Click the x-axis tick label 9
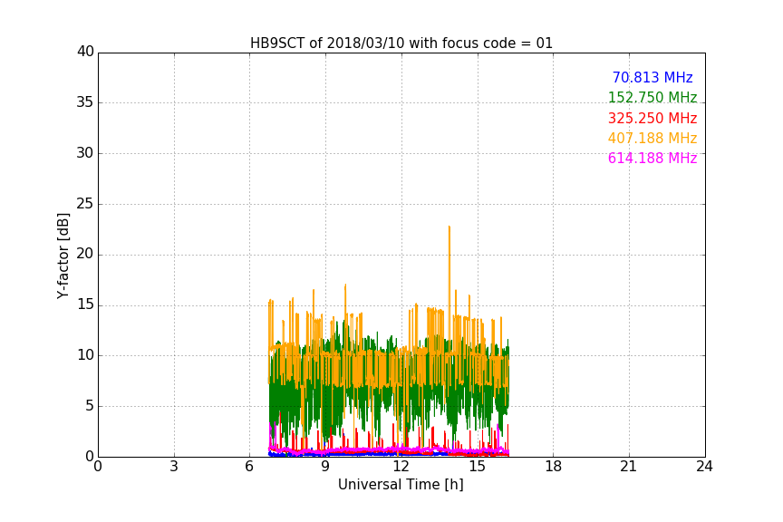The height and width of the screenshot is (522, 783). pos(325,467)
